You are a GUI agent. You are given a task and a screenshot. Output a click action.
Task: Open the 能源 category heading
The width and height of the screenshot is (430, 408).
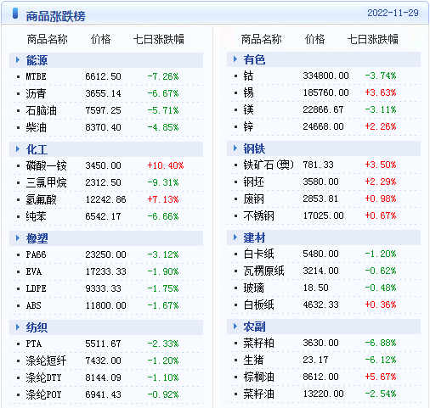point(37,60)
